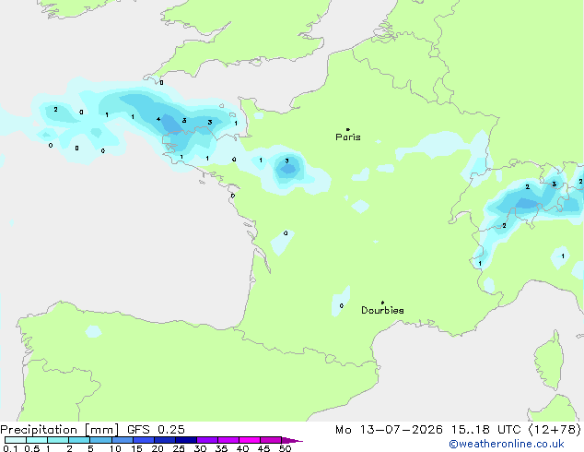Click the forecast date 'Mo 13-07-2026'

click(389, 430)
